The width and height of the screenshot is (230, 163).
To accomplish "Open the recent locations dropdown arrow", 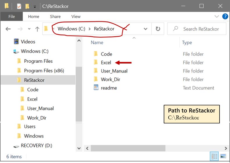I will point(29,29).
